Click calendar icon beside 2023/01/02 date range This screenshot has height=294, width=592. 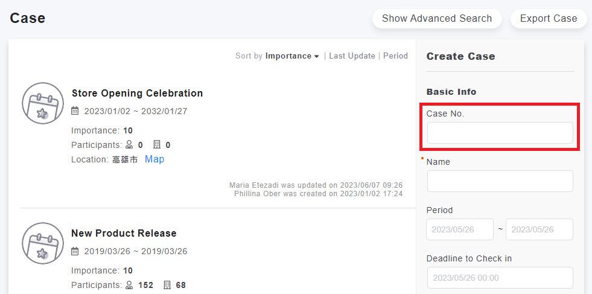[x=75, y=111]
